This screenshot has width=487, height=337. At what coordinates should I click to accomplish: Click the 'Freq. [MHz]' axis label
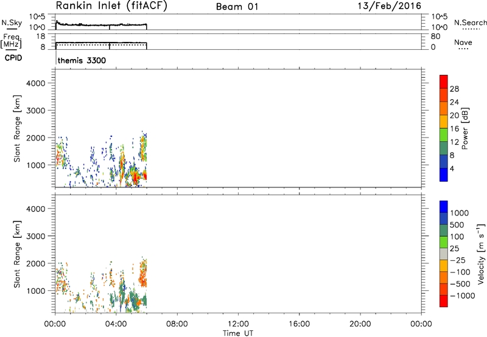(12, 41)
